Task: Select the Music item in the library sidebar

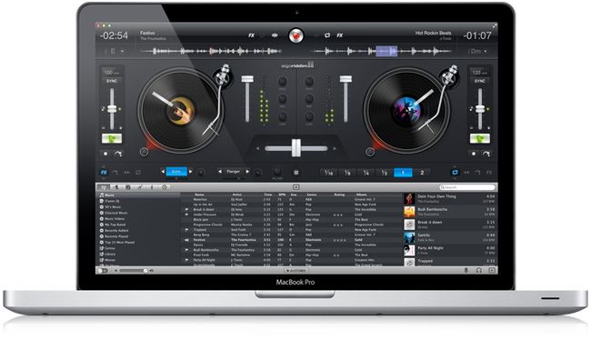Action: coord(139,195)
